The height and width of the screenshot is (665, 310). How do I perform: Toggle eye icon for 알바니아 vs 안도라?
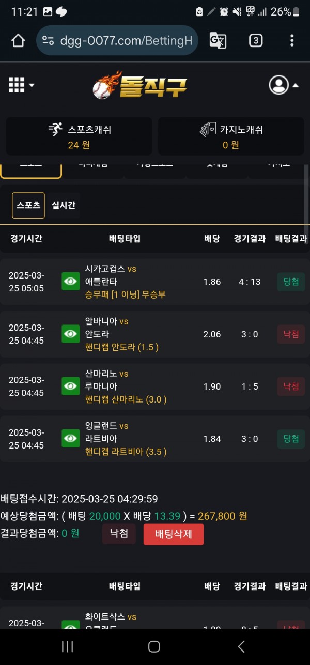tap(71, 334)
